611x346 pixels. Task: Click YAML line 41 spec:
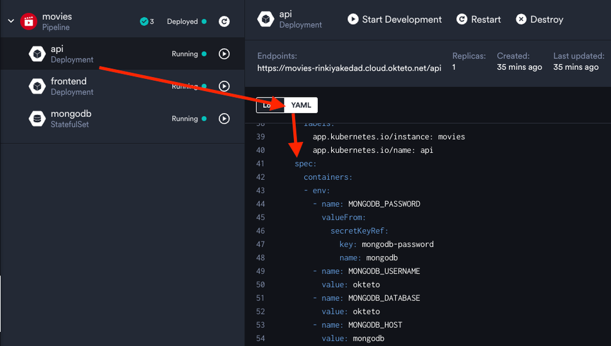click(x=305, y=164)
